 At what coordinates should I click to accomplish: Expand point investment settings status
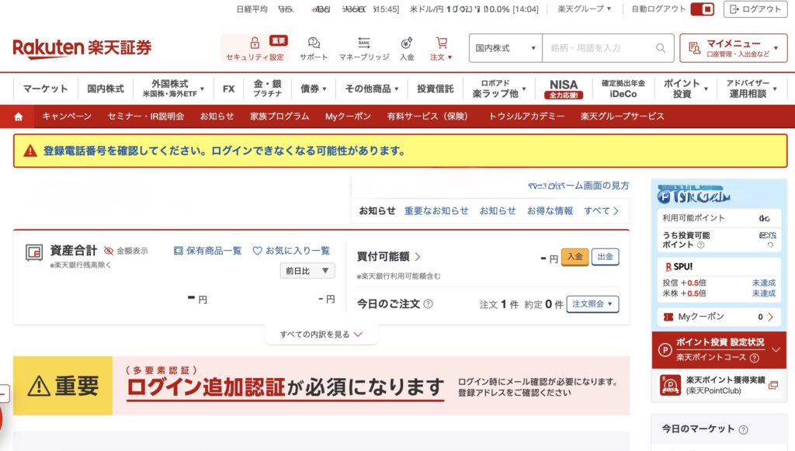tap(776, 350)
